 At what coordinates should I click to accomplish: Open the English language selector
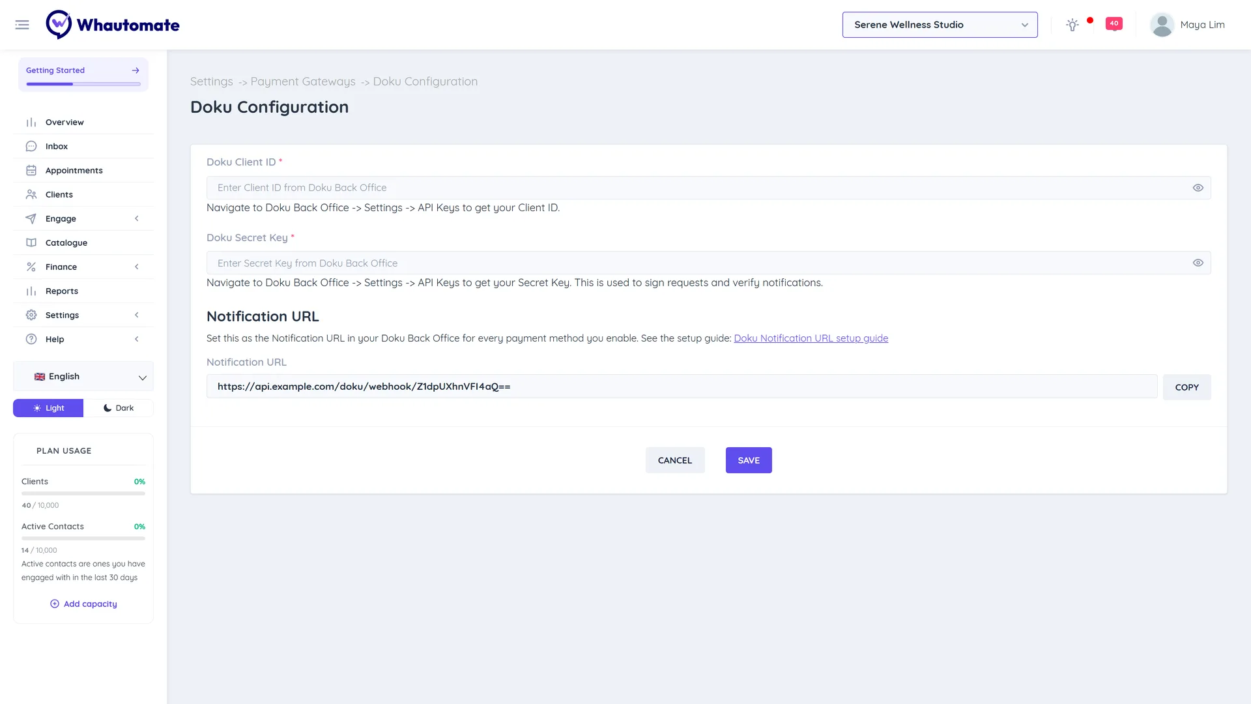83,377
